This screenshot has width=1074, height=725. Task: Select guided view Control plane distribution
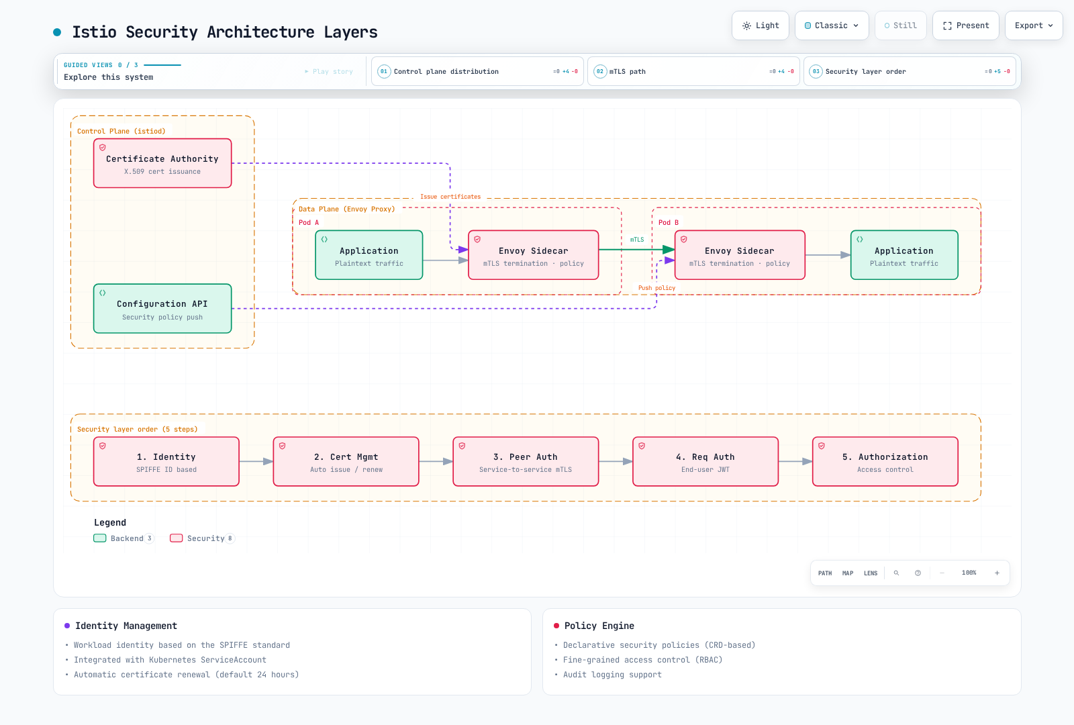point(477,71)
